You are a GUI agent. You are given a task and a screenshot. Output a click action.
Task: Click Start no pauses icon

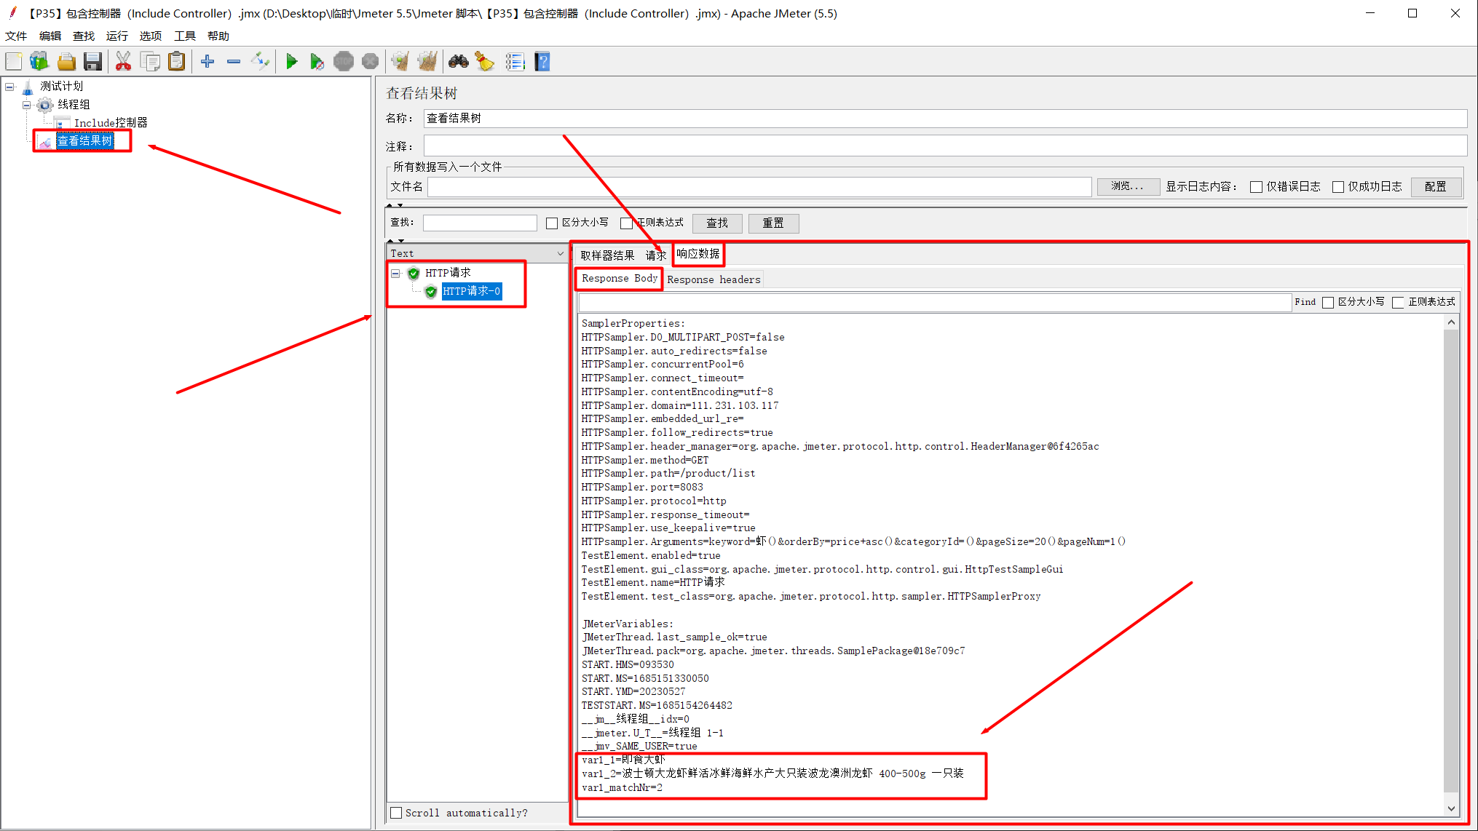[317, 62]
